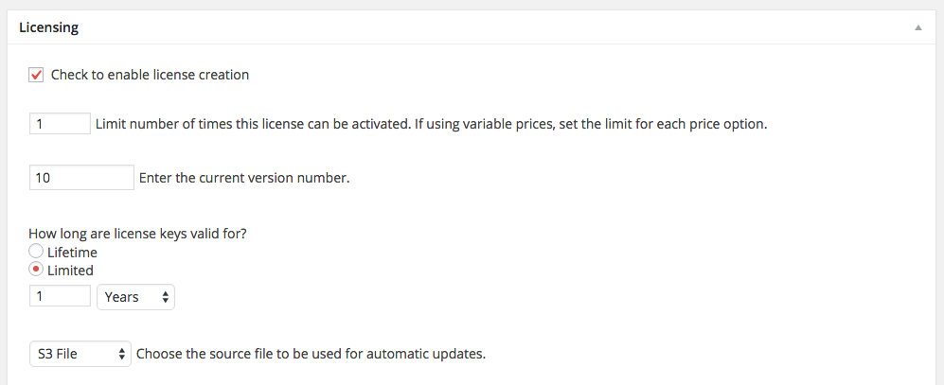Collapse the Licensing panel using the triangle arrow
Viewport: 944px width, 385px height.
pyautogui.click(x=917, y=28)
